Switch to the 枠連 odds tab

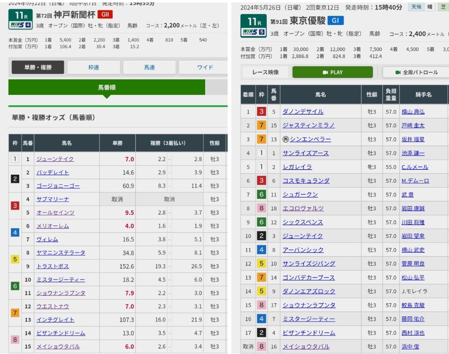[94, 67]
